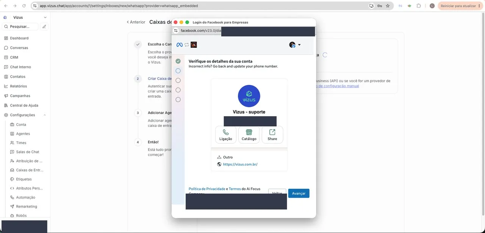Open Dashboard in sidebar

coord(19,38)
